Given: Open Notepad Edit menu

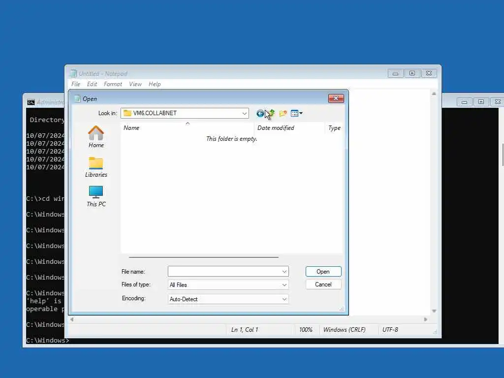Looking at the screenshot, I should coord(92,84).
